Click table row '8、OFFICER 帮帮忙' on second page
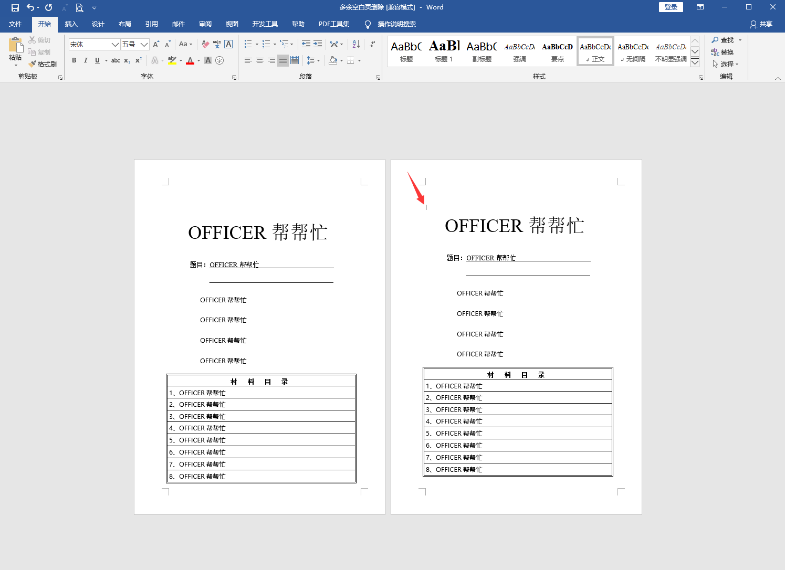 (x=518, y=469)
